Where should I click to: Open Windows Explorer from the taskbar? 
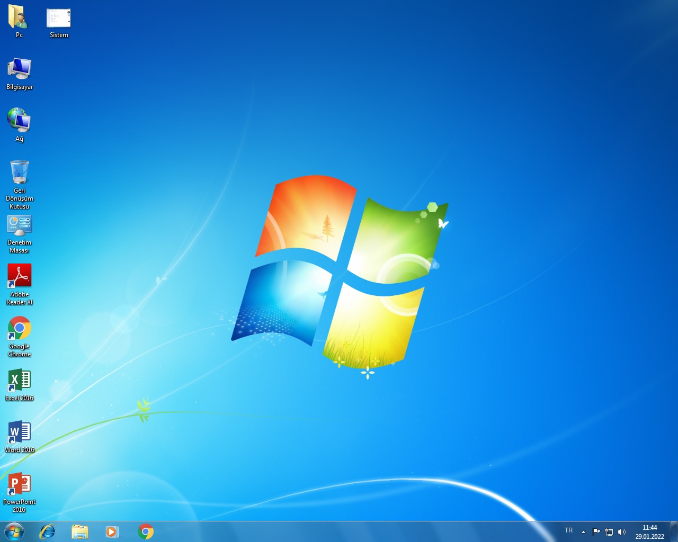pos(80,531)
